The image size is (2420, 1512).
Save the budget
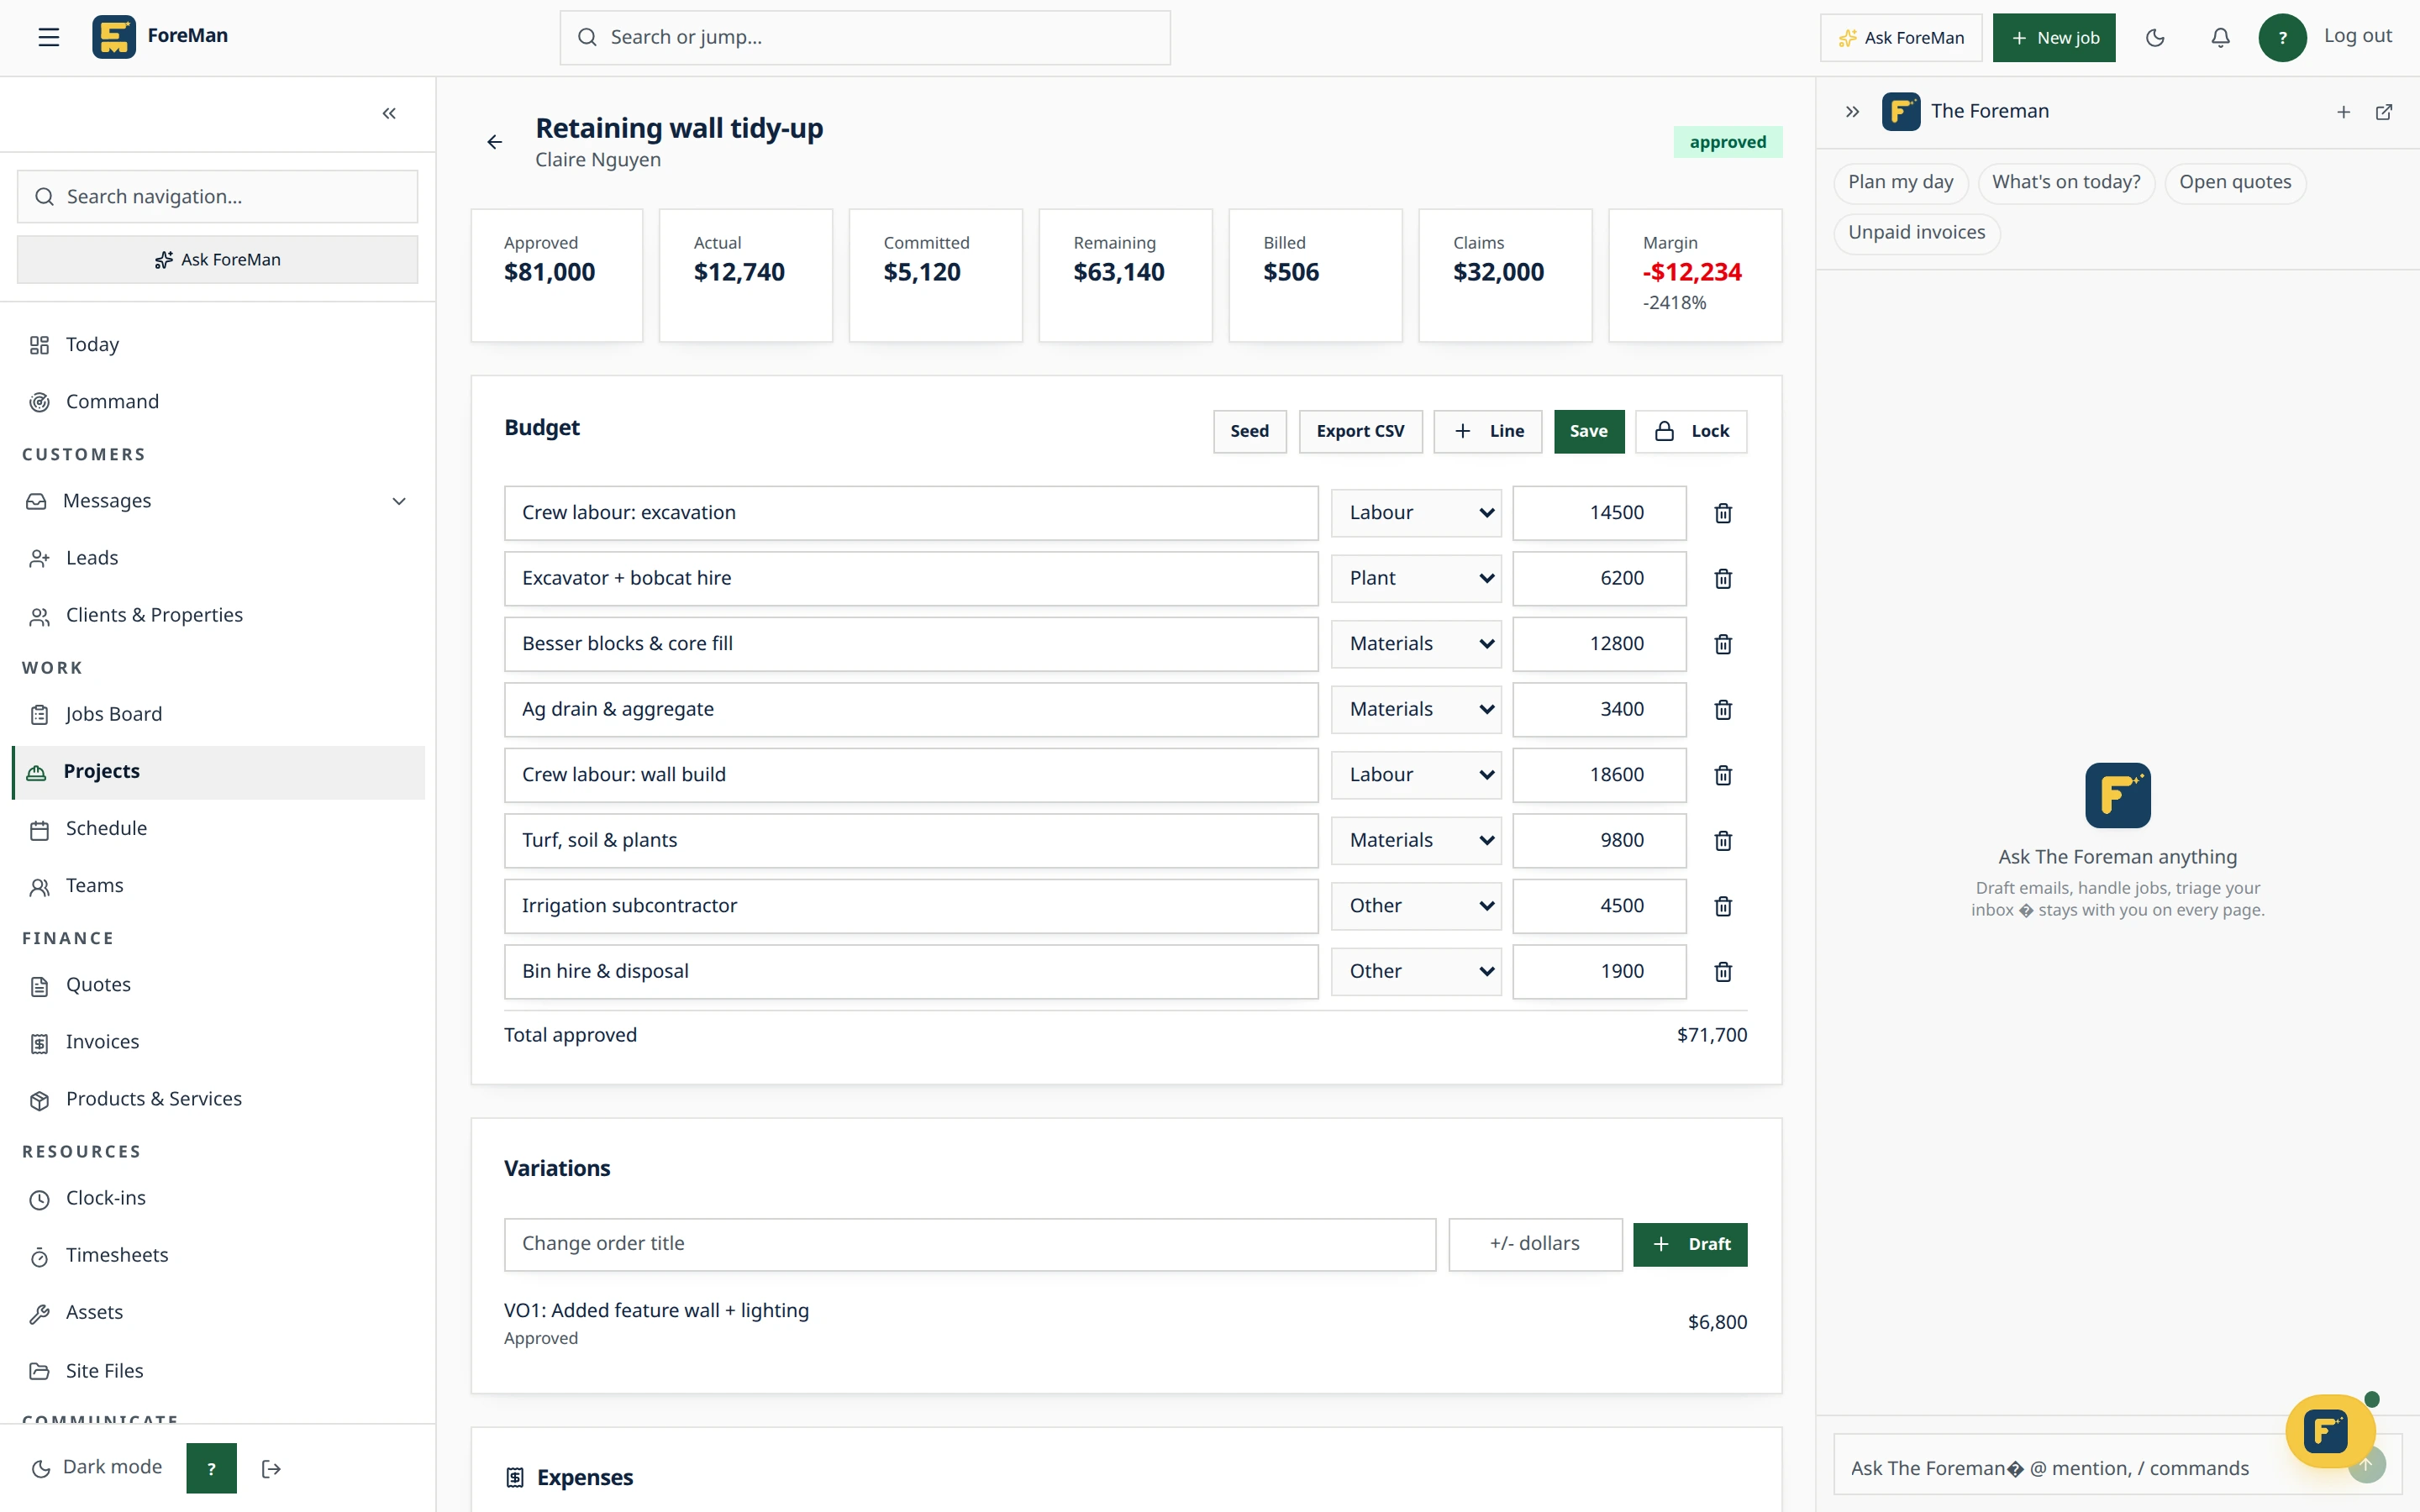coord(1588,431)
